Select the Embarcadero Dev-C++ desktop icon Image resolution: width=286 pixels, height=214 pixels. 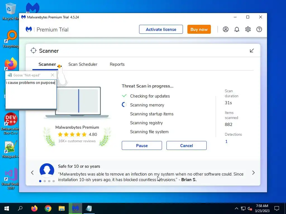point(10,124)
